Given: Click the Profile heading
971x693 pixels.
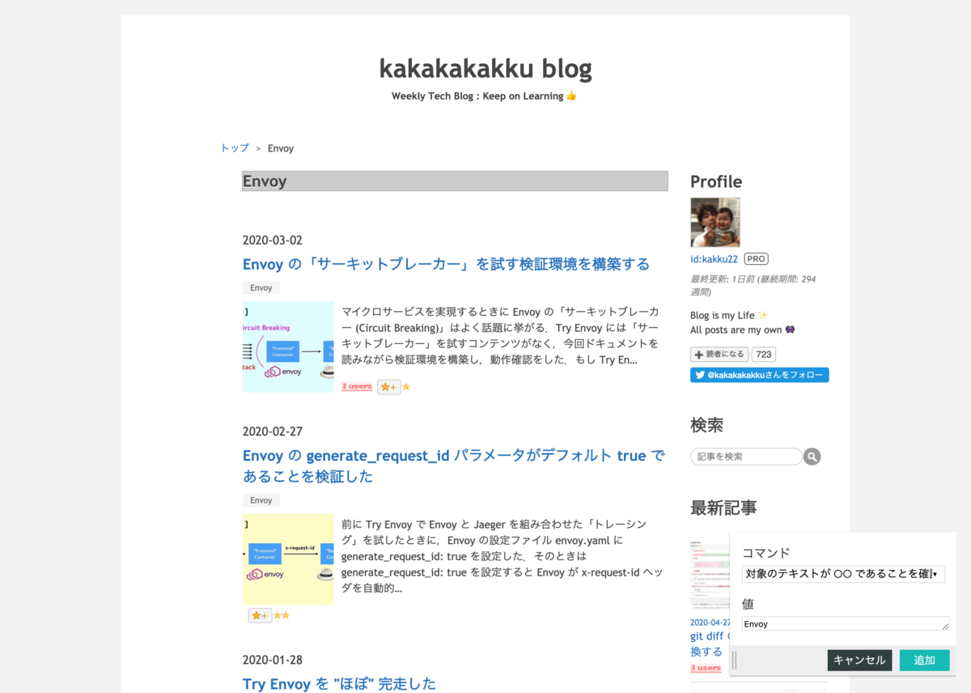Looking at the screenshot, I should pyautogui.click(x=716, y=181).
